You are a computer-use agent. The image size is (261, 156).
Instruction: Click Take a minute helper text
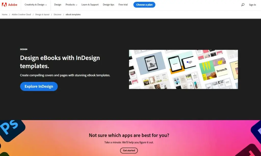[x=129, y=142]
